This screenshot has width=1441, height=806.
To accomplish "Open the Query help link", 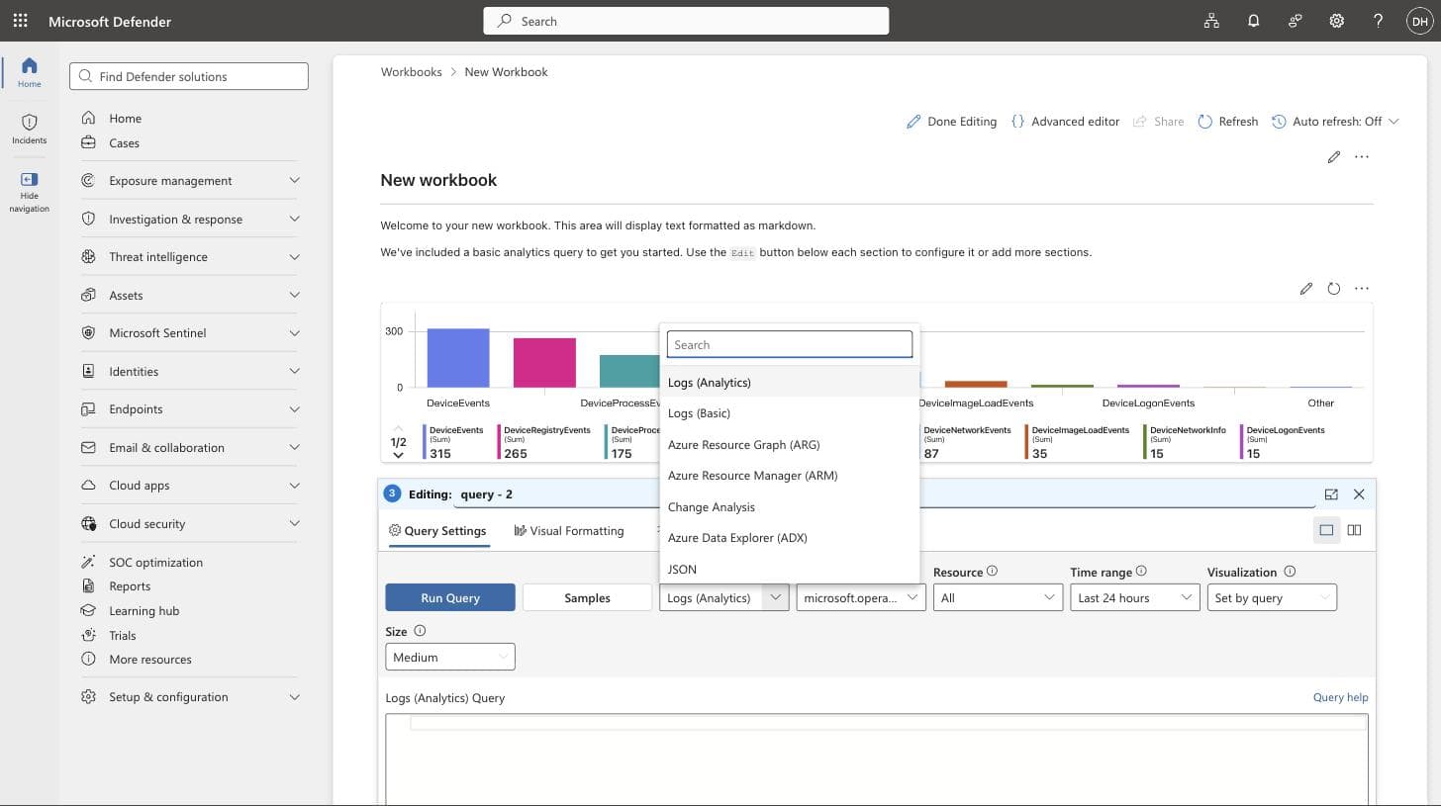I will (1340, 697).
